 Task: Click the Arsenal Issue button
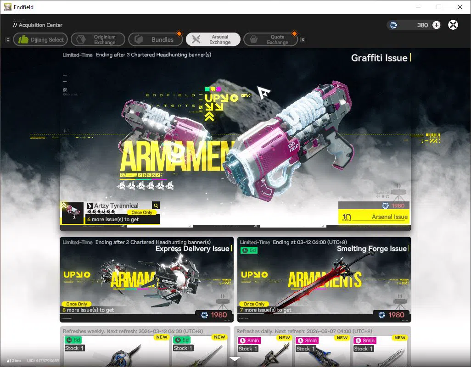point(374,217)
